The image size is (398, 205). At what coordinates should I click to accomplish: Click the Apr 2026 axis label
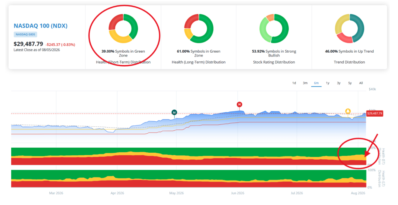[117, 193]
